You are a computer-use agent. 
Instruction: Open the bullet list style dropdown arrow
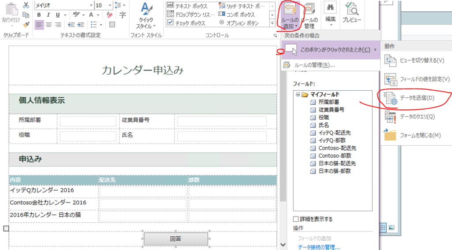pos(101,25)
